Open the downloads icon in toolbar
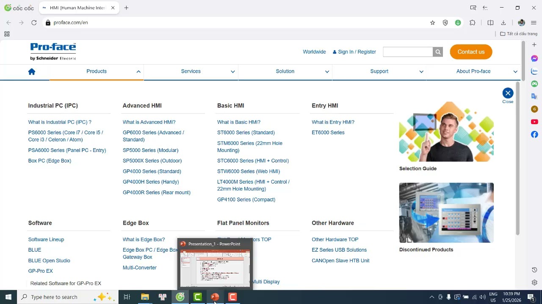The width and height of the screenshot is (542, 304). coord(503,23)
